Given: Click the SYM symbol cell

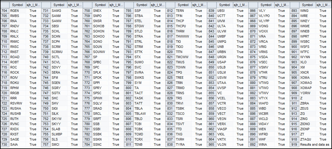Looking at the screenshot, I should click(142, 83).
